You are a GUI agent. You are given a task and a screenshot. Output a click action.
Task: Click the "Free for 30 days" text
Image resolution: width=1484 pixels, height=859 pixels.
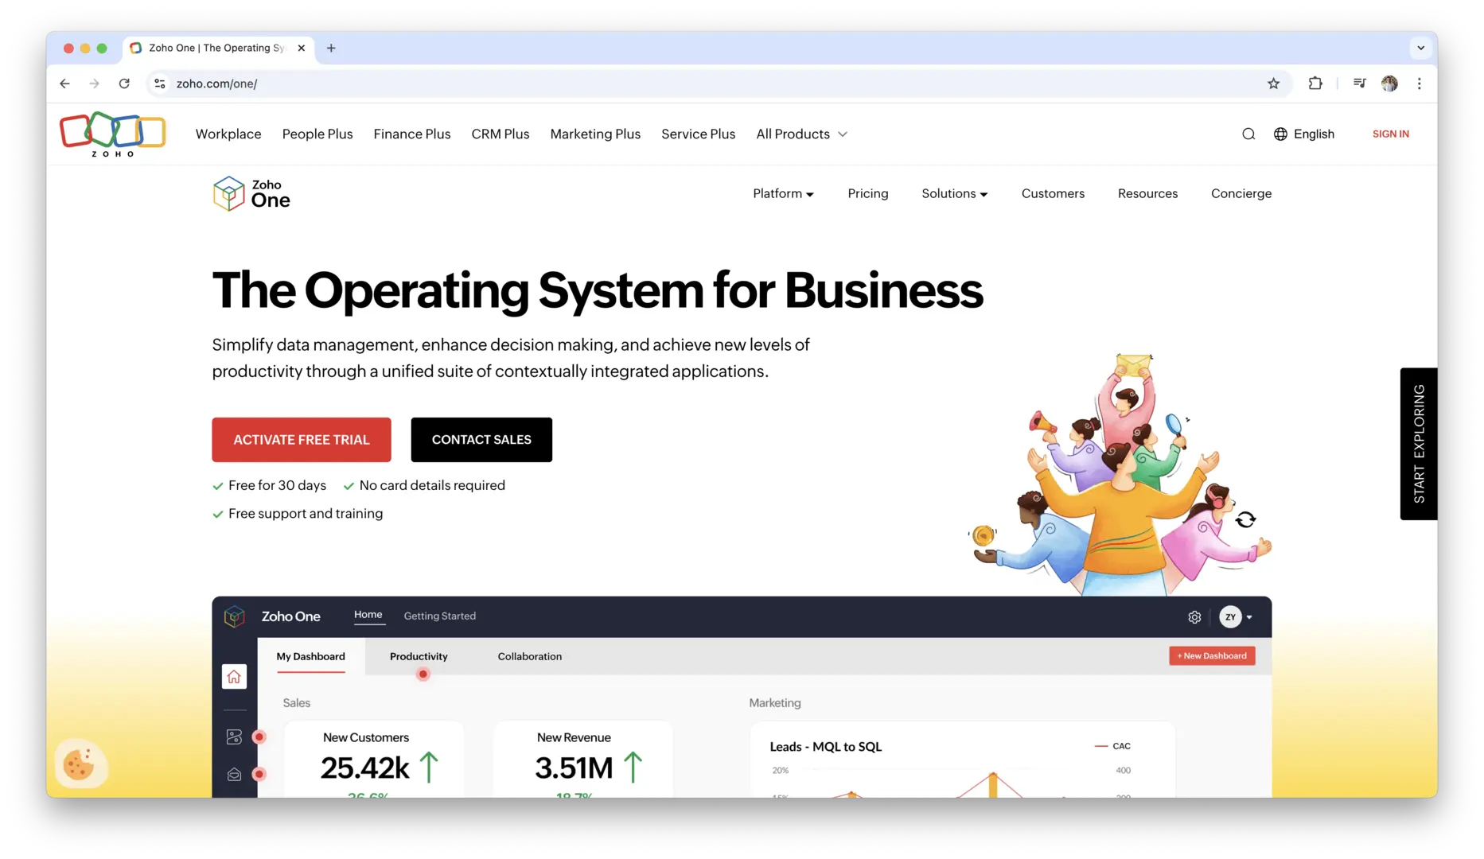[x=277, y=486]
